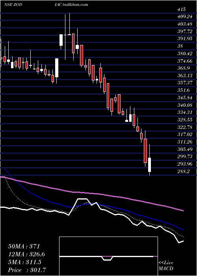Select the 403.48 price axis value
The image size is (197, 276).
point(184,24)
